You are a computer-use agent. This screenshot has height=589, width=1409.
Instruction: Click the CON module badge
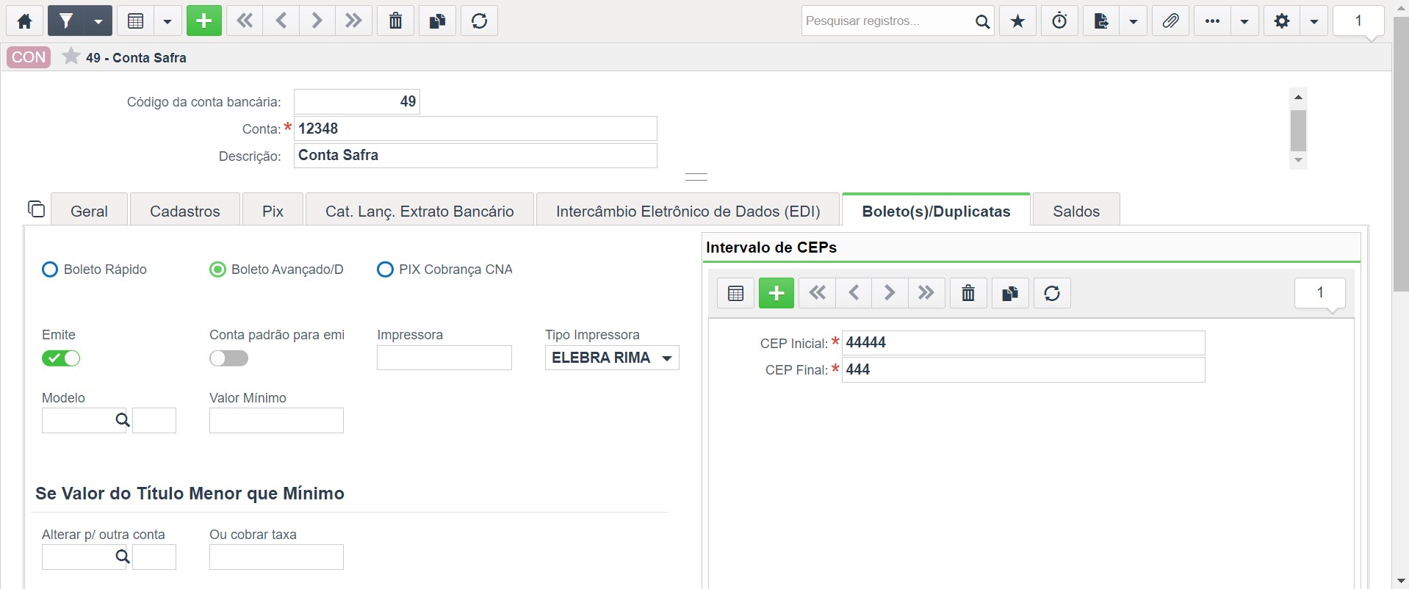[29, 57]
